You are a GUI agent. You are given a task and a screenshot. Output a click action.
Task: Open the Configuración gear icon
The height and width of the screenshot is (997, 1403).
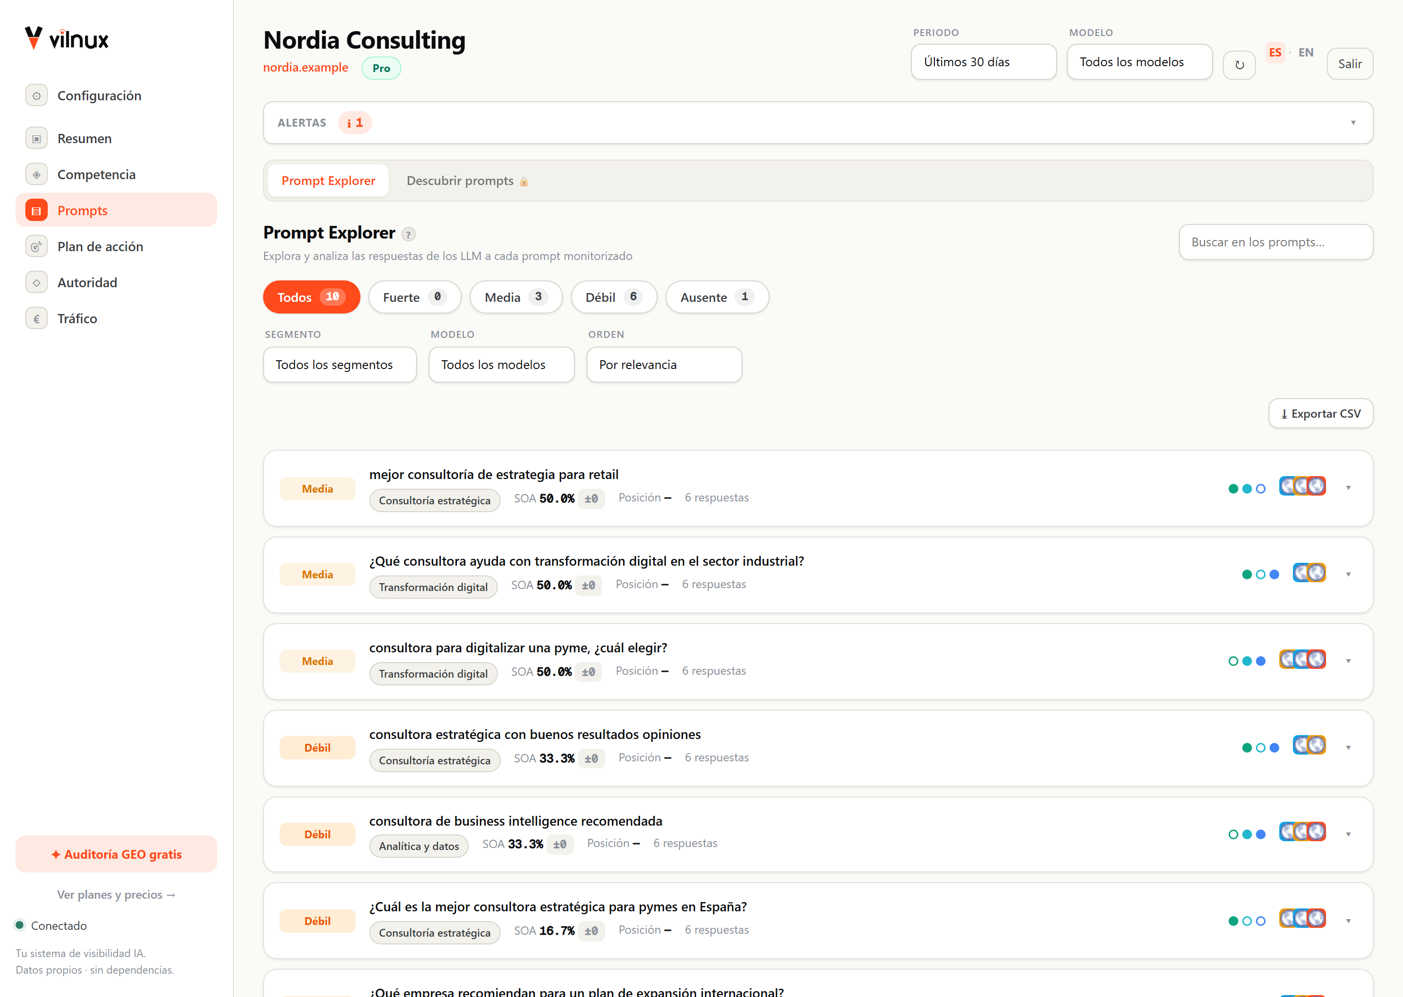click(x=36, y=96)
